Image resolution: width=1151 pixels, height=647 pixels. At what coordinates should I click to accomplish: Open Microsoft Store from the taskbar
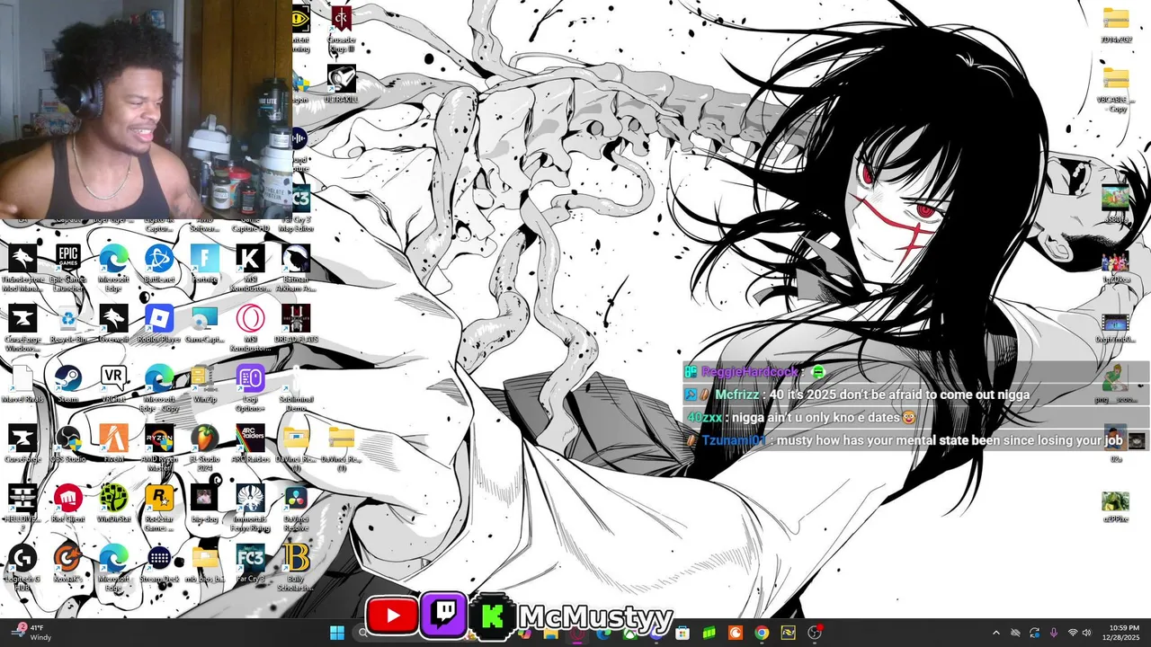coord(683,633)
